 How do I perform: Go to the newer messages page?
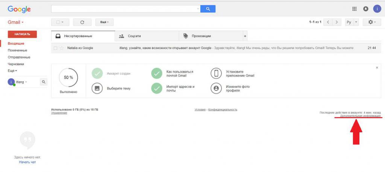[328, 22]
